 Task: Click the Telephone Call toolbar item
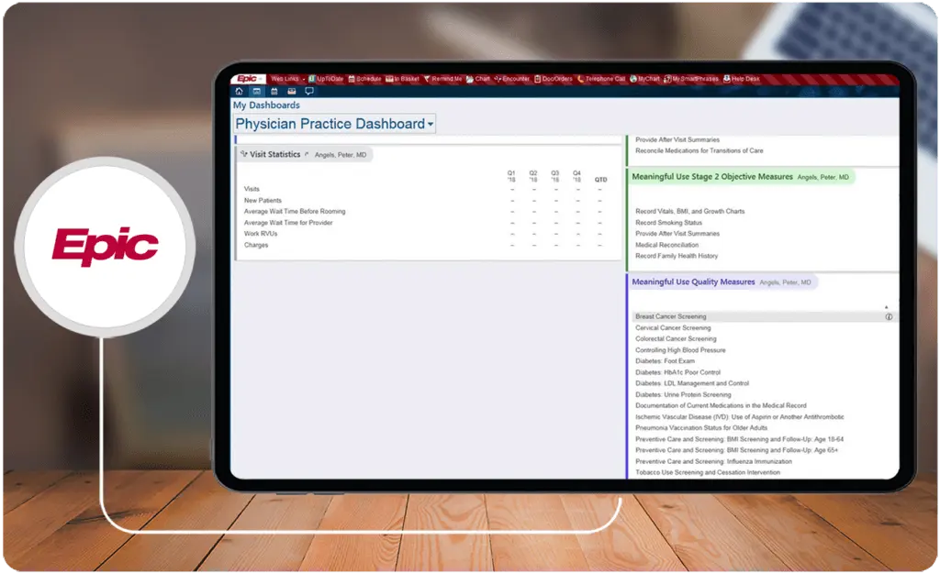click(601, 79)
